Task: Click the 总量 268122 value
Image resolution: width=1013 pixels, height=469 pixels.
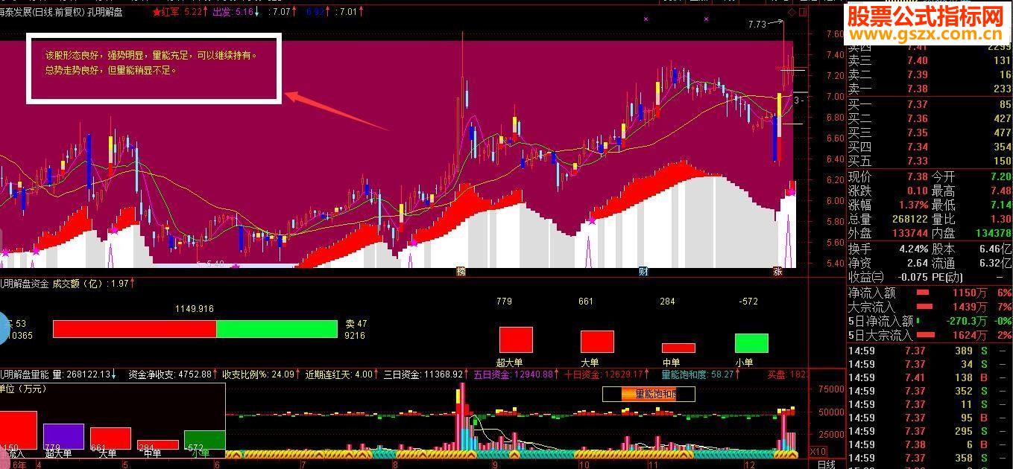Action: tap(909, 219)
